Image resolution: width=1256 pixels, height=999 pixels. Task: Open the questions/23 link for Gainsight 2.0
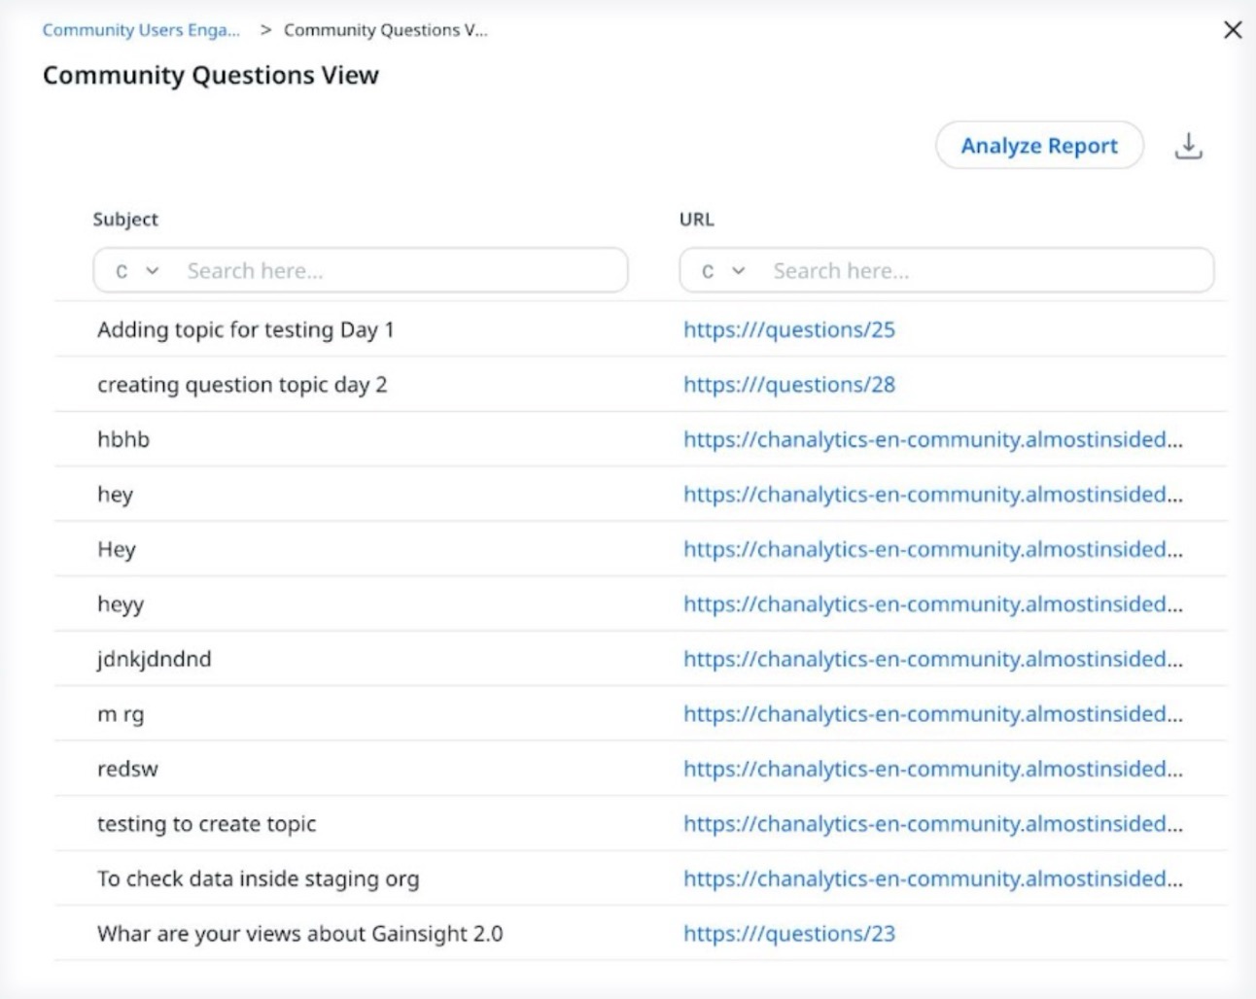pos(787,933)
